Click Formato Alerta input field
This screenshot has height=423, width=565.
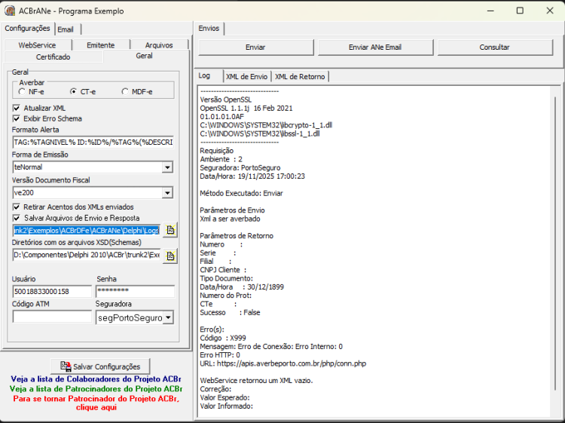click(x=93, y=142)
